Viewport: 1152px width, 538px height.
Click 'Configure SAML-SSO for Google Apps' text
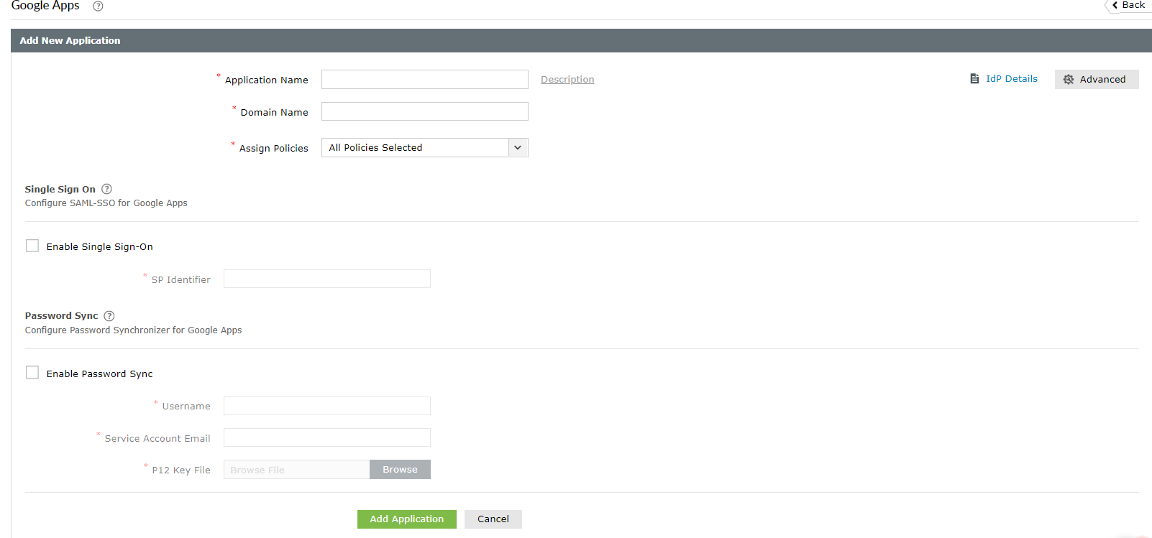click(106, 203)
